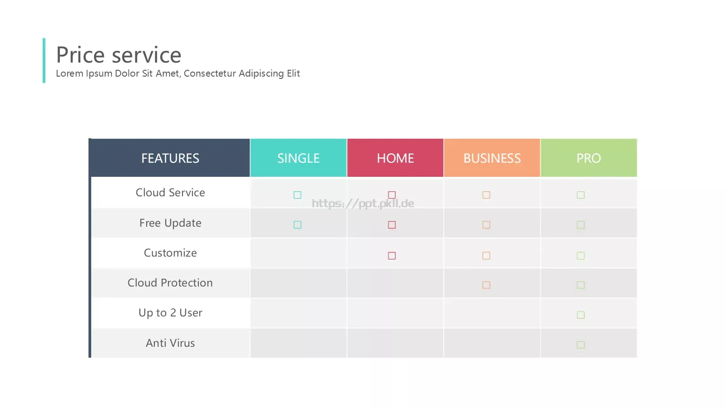Tick Customize checkbox in BUSINESS column
Screen dimensions: 726x408
(x=486, y=256)
